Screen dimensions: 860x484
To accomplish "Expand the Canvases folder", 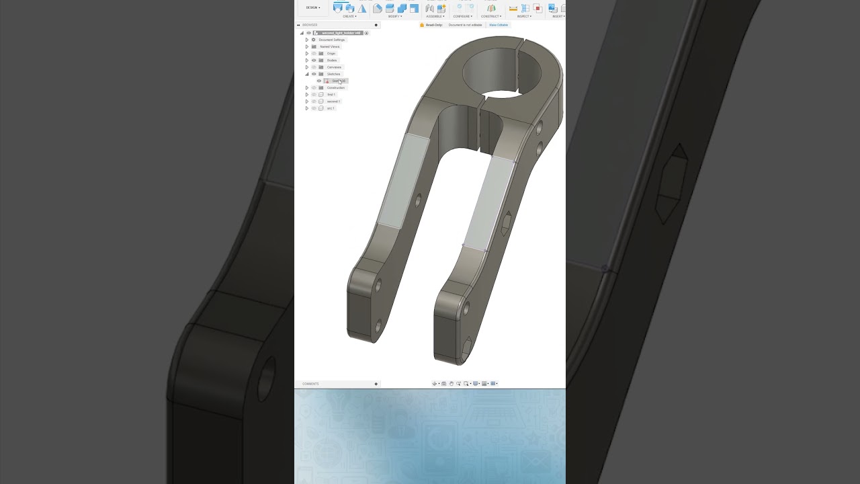I will click(x=307, y=67).
